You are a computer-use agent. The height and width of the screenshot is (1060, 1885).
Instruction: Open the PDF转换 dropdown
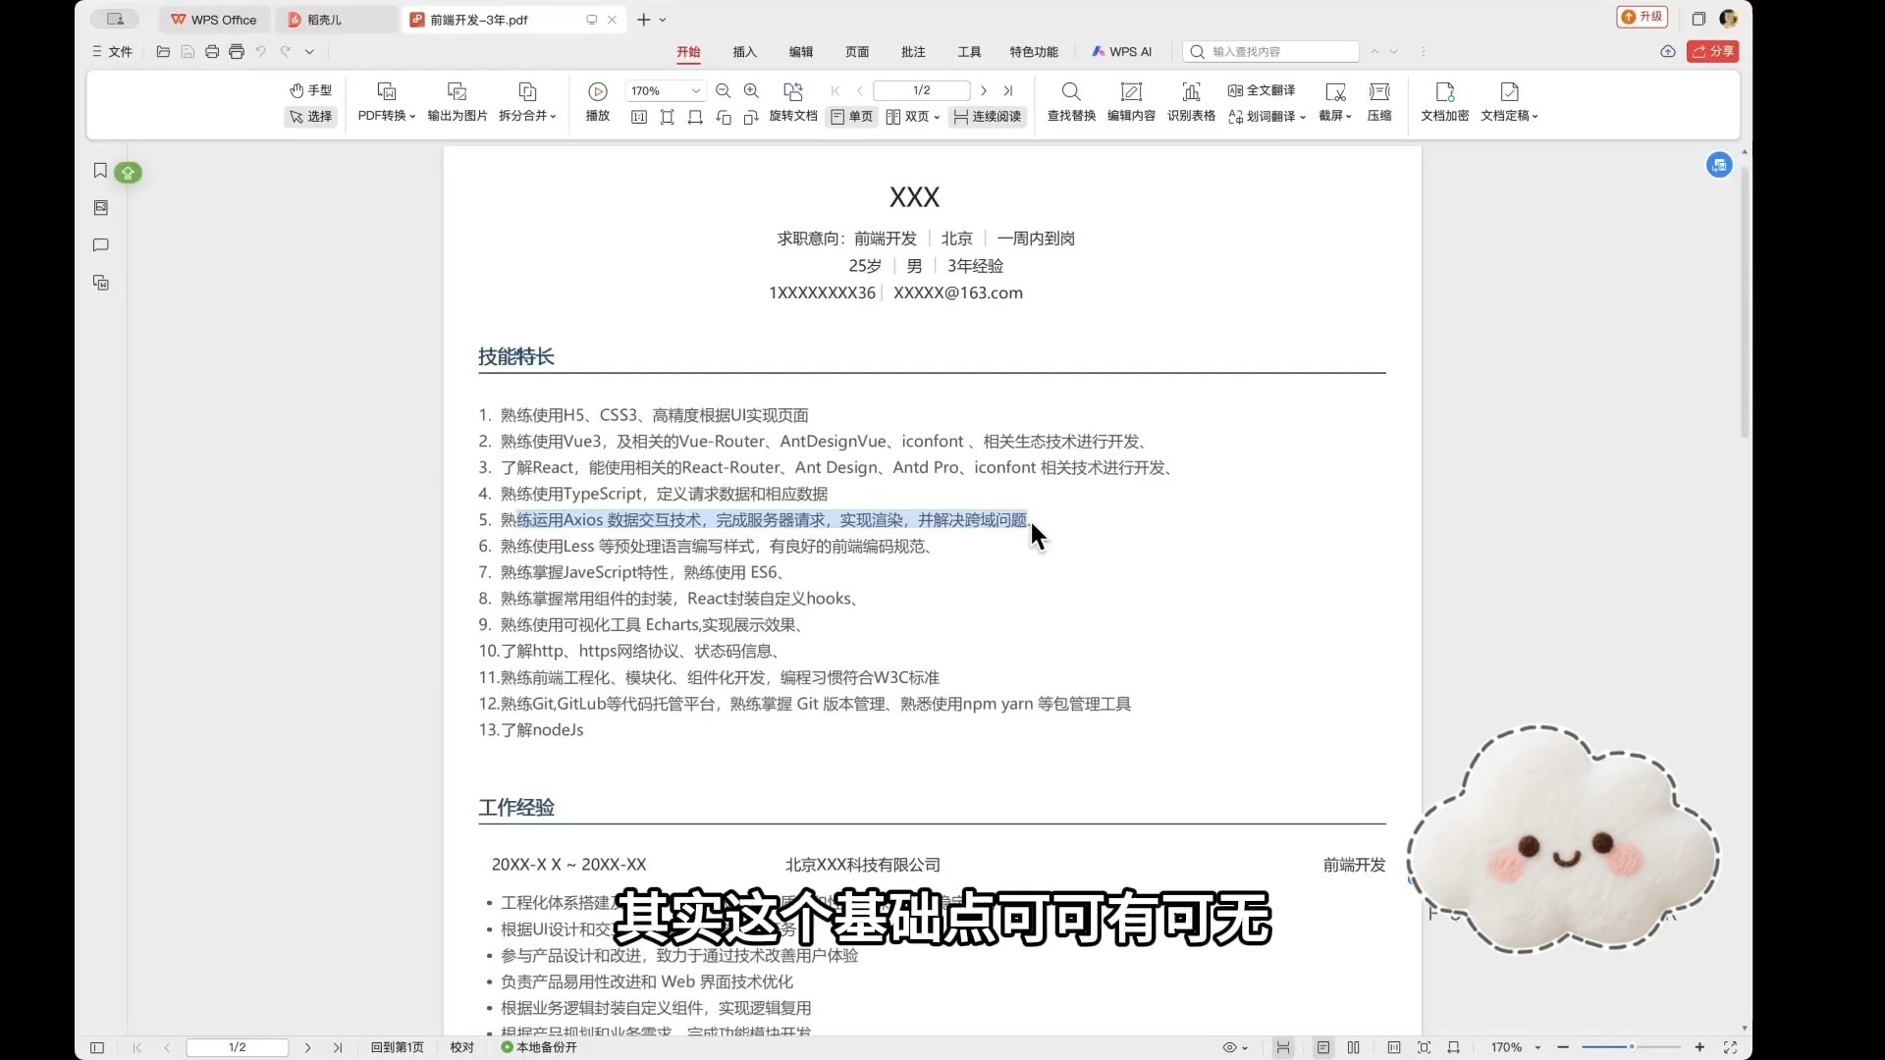point(387,103)
